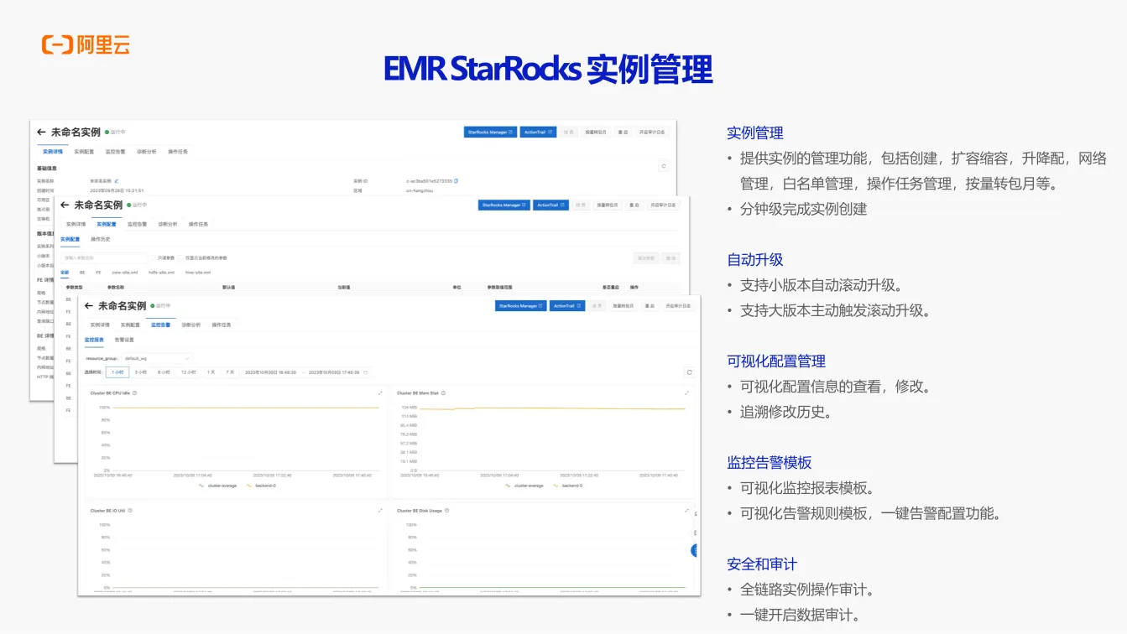Select the hdfs-site.xml config file tab
Screen dimensions: 1127x634
click(162, 273)
